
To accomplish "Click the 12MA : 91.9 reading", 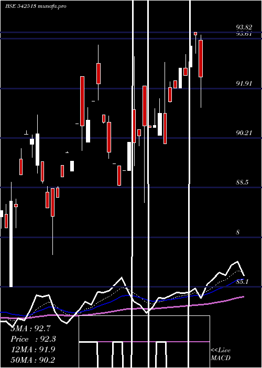I will [33, 350].
